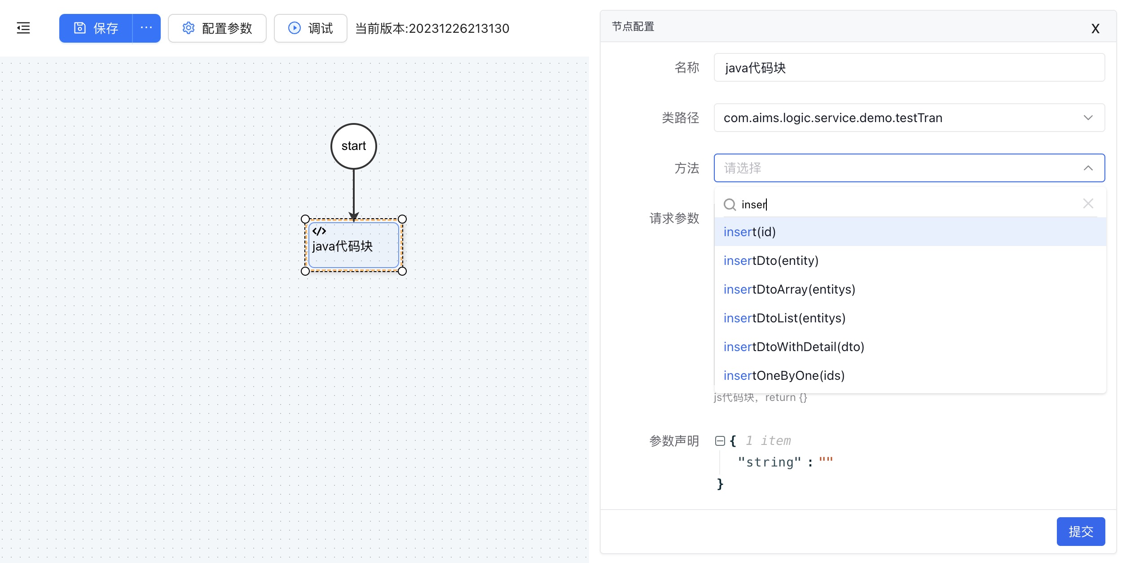This screenshot has height=563, width=1126.
Task: Choose insertDtoList(entitys) option
Action: [x=784, y=318]
